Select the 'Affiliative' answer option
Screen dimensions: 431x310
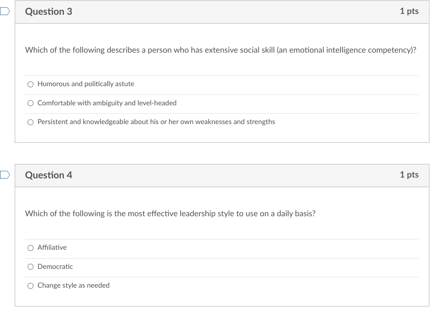pyautogui.click(x=30, y=248)
